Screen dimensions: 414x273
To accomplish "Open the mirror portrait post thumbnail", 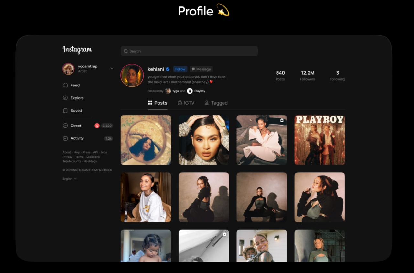I will (x=146, y=140).
